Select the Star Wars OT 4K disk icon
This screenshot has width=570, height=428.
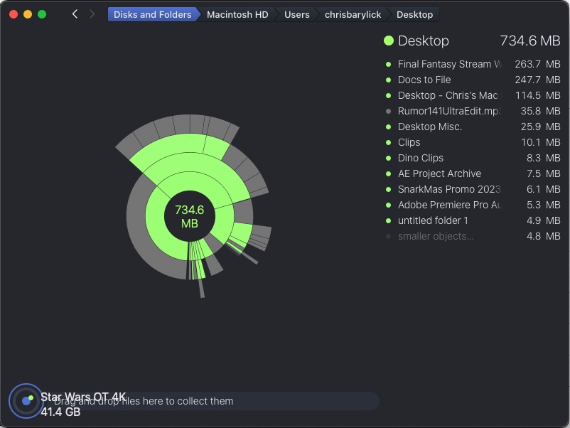[26, 402]
